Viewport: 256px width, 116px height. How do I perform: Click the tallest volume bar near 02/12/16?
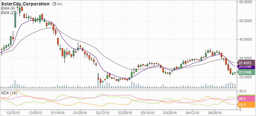(98, 81)
